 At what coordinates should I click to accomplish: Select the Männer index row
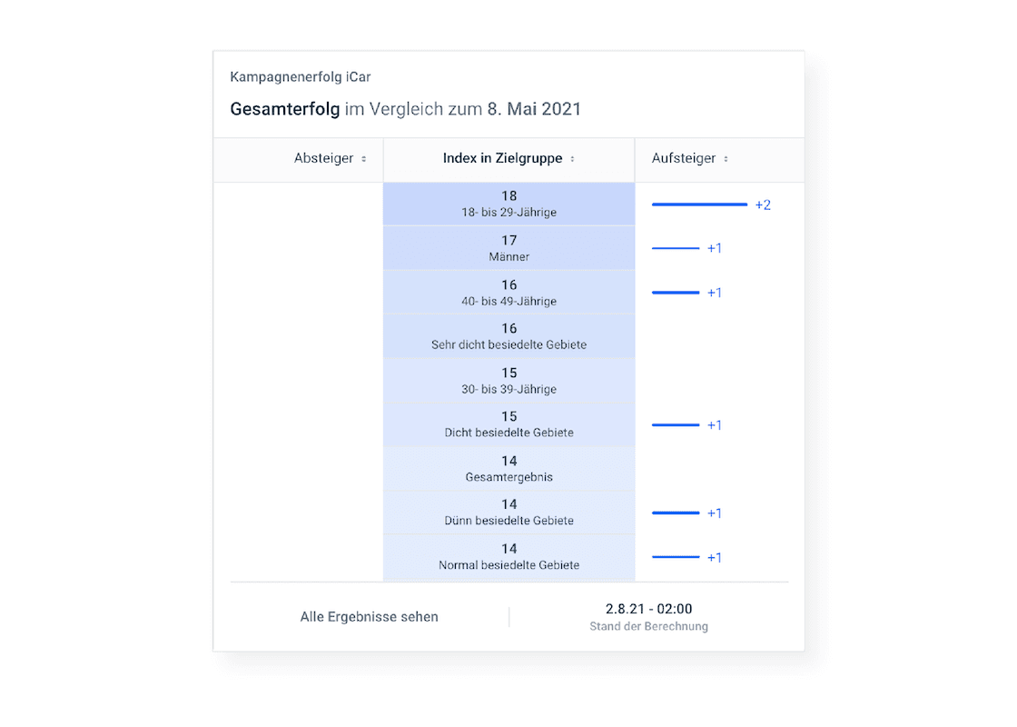508,248
